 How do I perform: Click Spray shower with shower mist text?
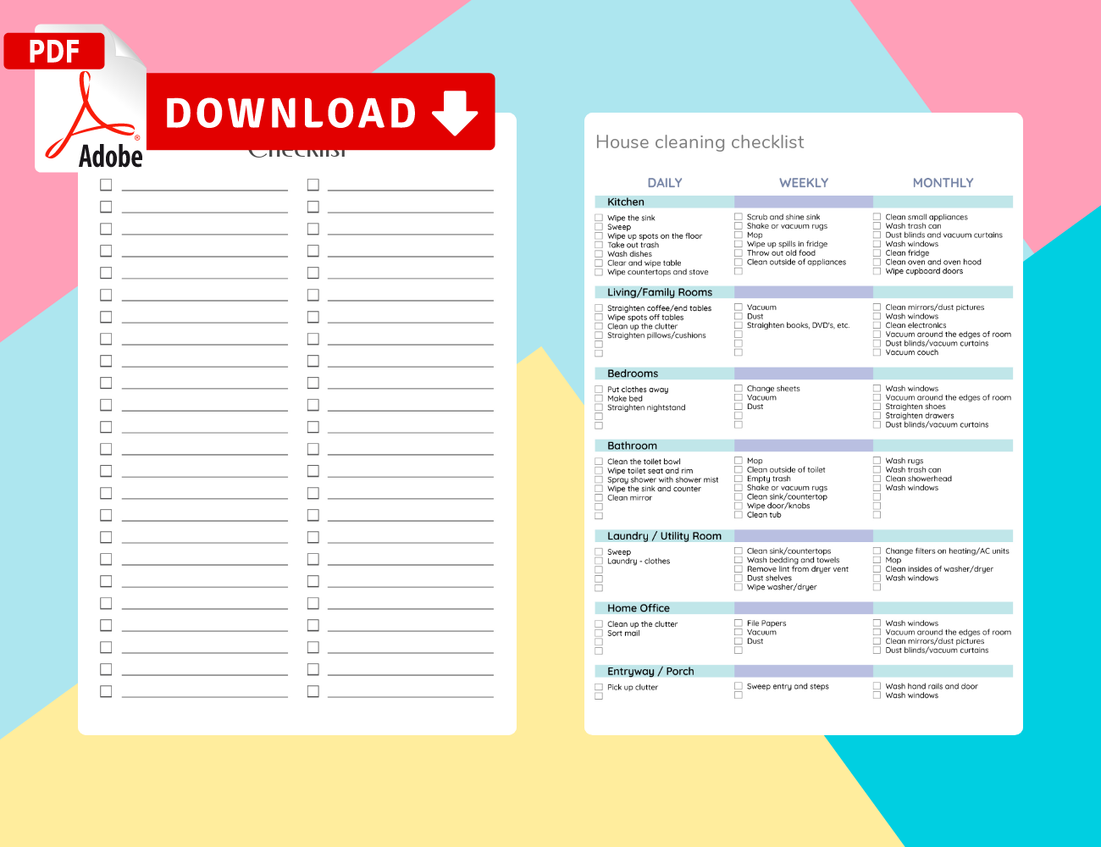(x=662, y=480)
